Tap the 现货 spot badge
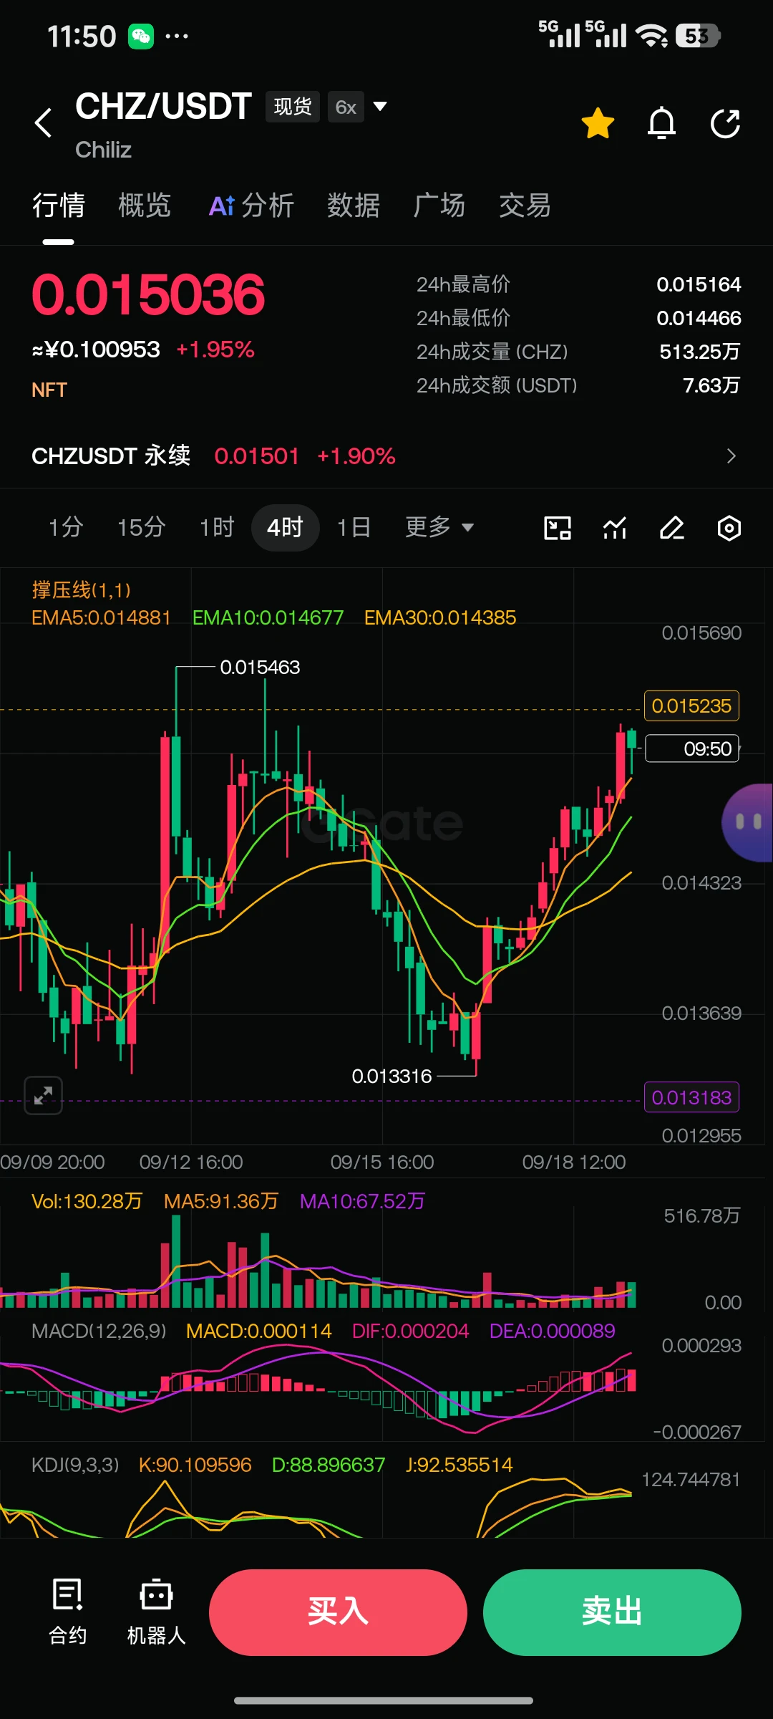 pyautogui.click(x=292, y=107)
